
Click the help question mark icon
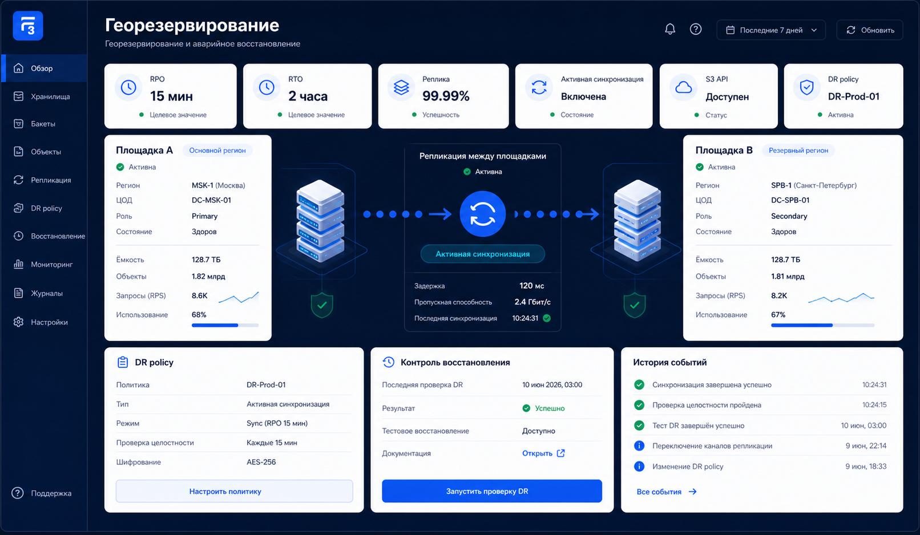[x=696, y=29]
